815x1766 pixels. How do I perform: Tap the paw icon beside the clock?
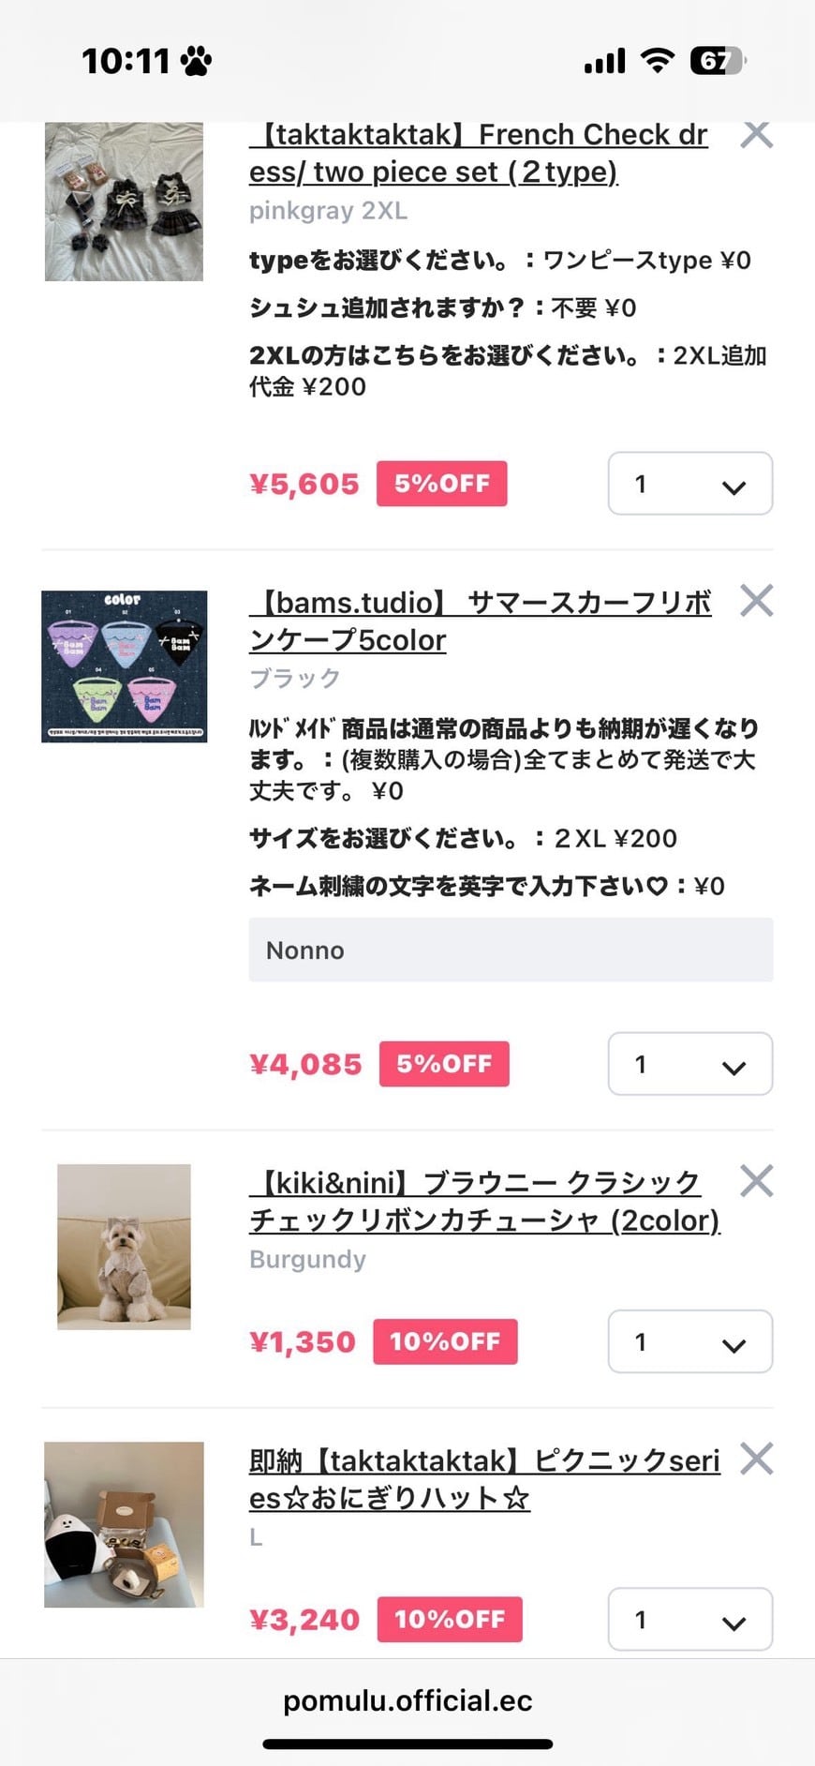[197, 62]
